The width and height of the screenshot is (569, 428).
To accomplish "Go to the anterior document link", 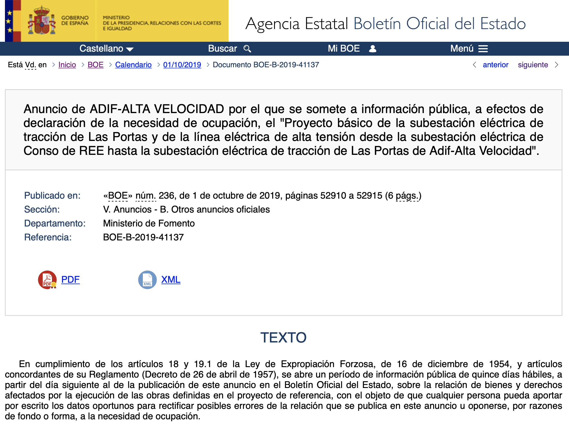I will pyautogui.click(x=496, y=65).
